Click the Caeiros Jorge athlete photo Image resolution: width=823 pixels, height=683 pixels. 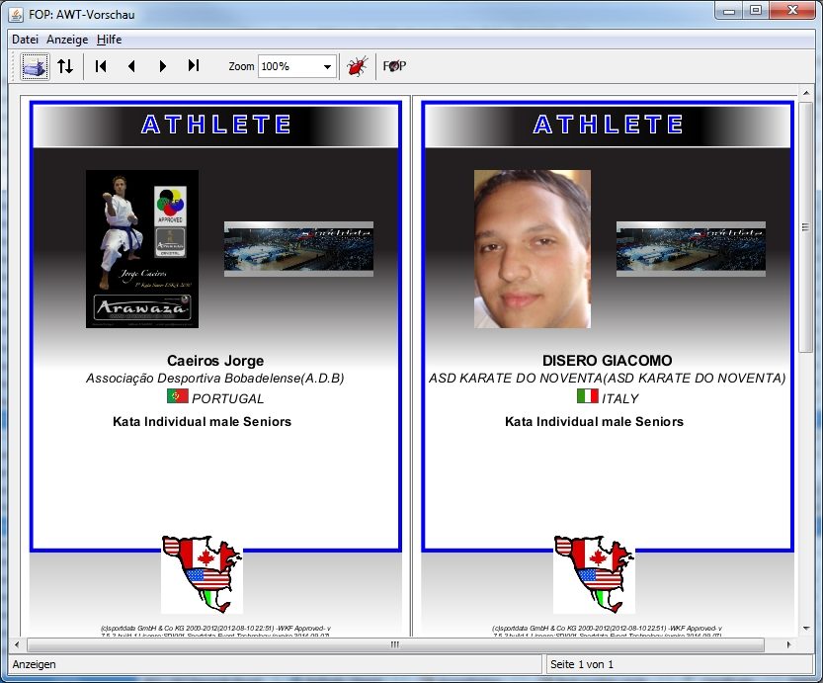pos(142,249)
